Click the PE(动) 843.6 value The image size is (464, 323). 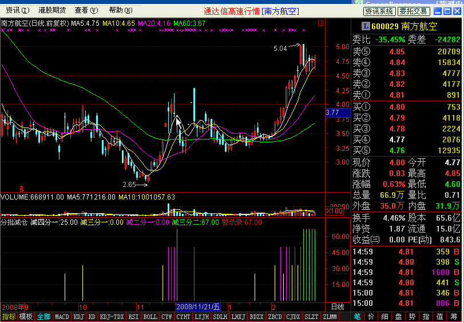pyautogui.click(x=450, y=240)
